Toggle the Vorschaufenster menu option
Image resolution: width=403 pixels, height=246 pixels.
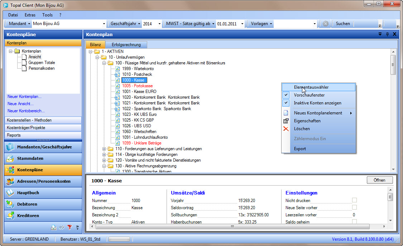pos(309,95)
